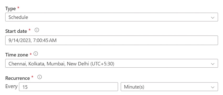The image size is (223, 95).
Task: Focus the recurrence interval field containing 15
Action: click(68, 87)
